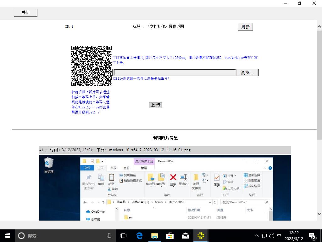Expand the hidden system tray icons chevron
Screen dimensions: 322x242
(x=256, y=236)
